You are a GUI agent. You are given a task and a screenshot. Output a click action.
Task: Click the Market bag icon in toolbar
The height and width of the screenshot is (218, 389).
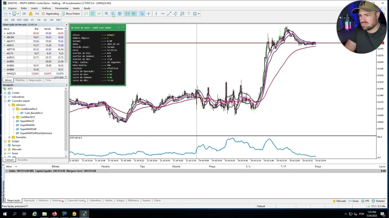[31, 14]
